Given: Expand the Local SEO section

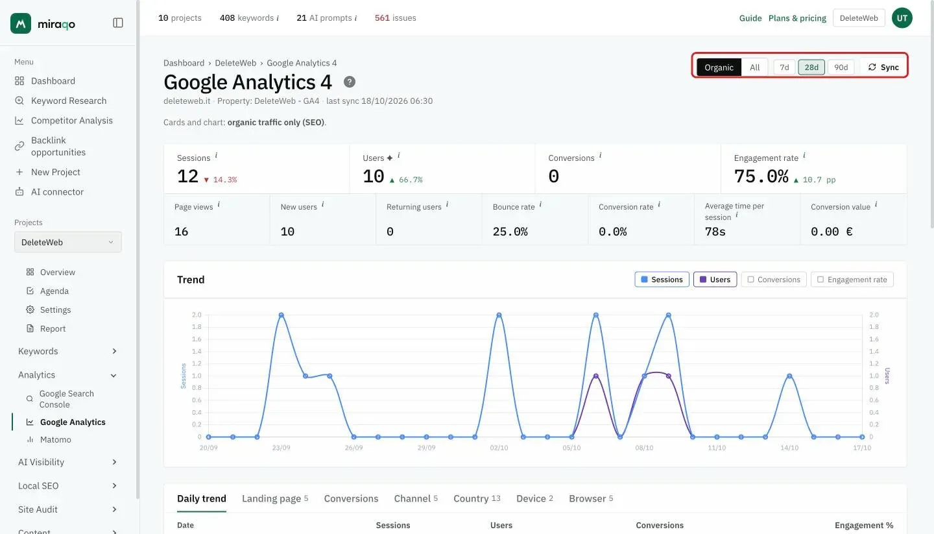Looking at the screenshot, I should tap(67, 485).
